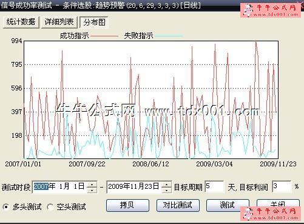This screenshot has width=304, height=224.
Task: Click the 关闭 button
Action: tap(278, 205)
